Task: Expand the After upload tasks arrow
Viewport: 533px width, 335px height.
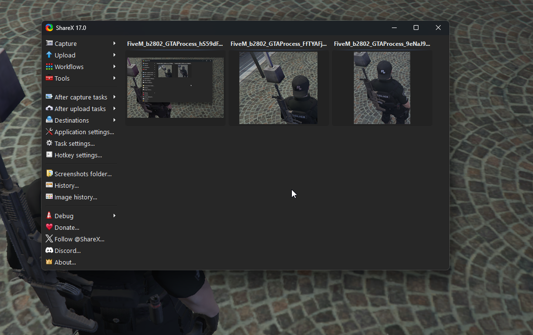Action: click(115, 109)
